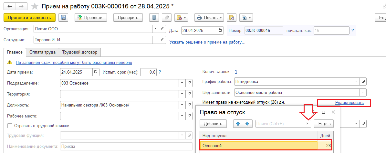Open the Еще menu in vacation dialog

click(324, 124)
